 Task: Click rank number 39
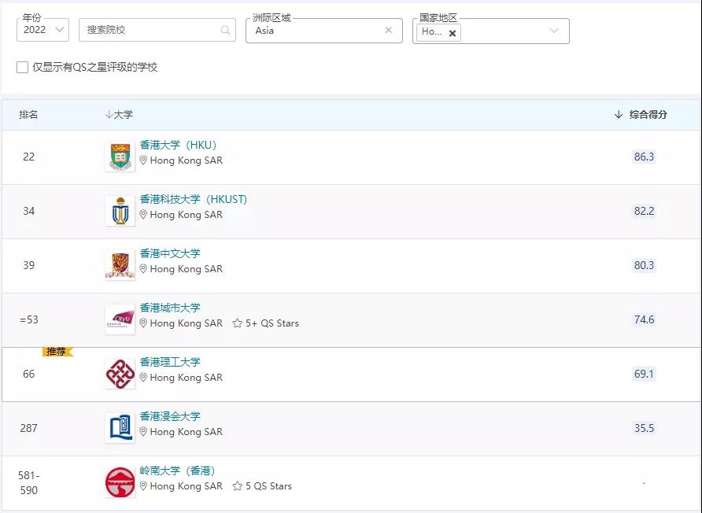(28, 265)
